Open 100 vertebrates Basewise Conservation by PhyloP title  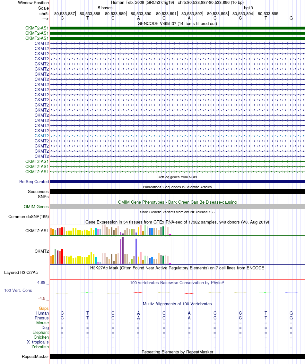pyautogui.click(x=177, y=283)
